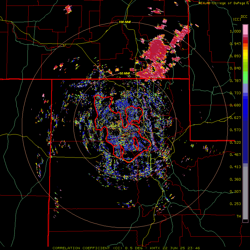The height and width of the screenshot is (250, 250).
Task: Select the 0.787 scale value
Action: click(235, 81)
